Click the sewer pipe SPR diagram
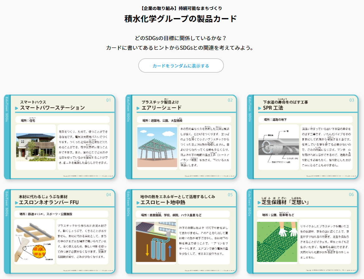Viewport: 364px width, 279px height. (x=279, y=147)
